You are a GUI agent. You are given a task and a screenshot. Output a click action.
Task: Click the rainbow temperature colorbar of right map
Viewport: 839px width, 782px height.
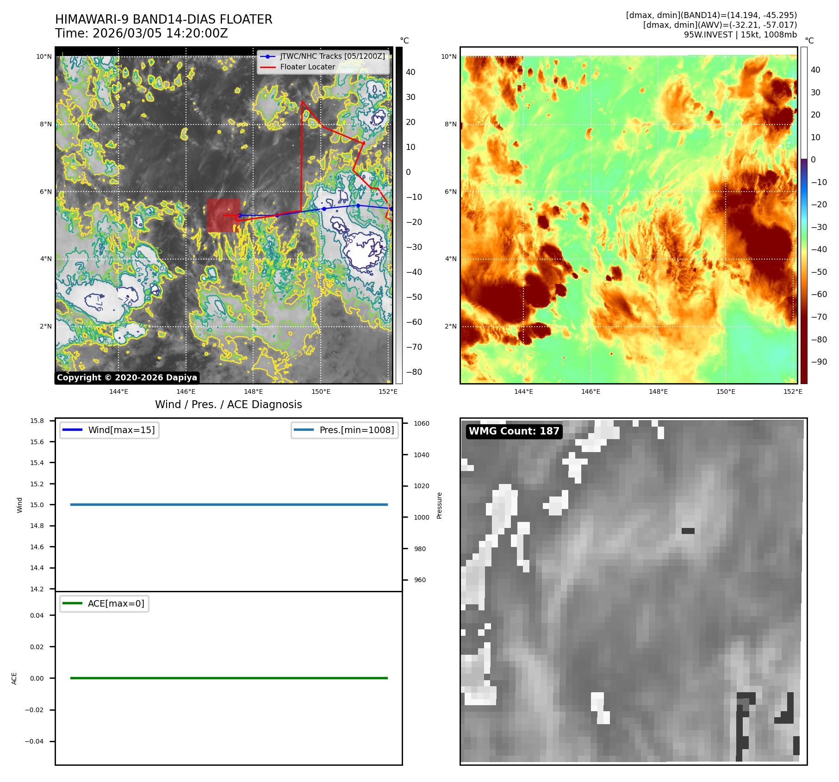point(804,215)
